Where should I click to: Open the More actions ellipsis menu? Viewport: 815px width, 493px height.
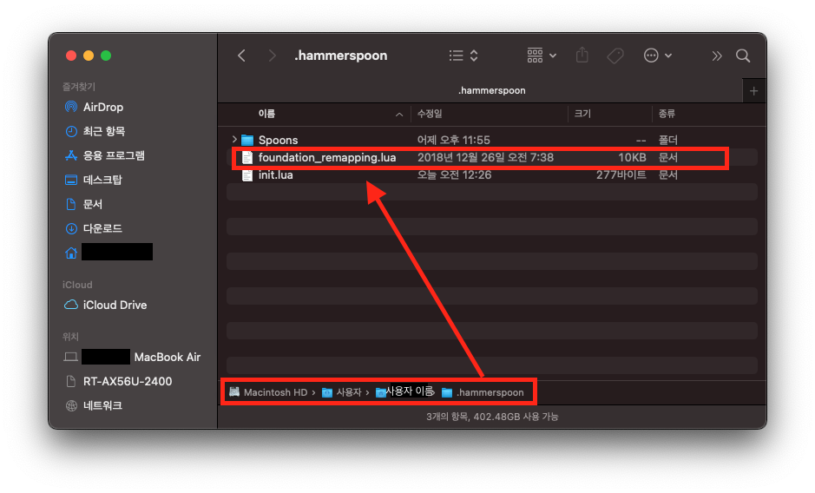658,56
